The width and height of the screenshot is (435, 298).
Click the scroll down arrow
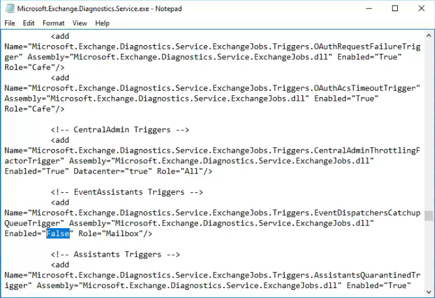pos(429,292)
